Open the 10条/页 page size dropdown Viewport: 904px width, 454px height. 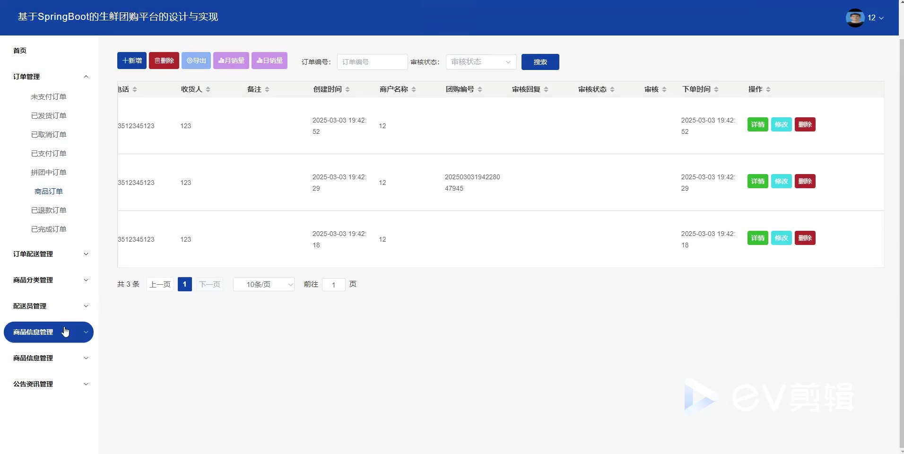[x=264, y=284]
